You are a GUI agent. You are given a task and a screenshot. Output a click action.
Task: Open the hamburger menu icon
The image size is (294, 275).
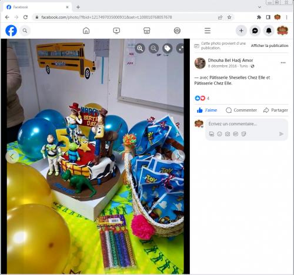[208, 31]
